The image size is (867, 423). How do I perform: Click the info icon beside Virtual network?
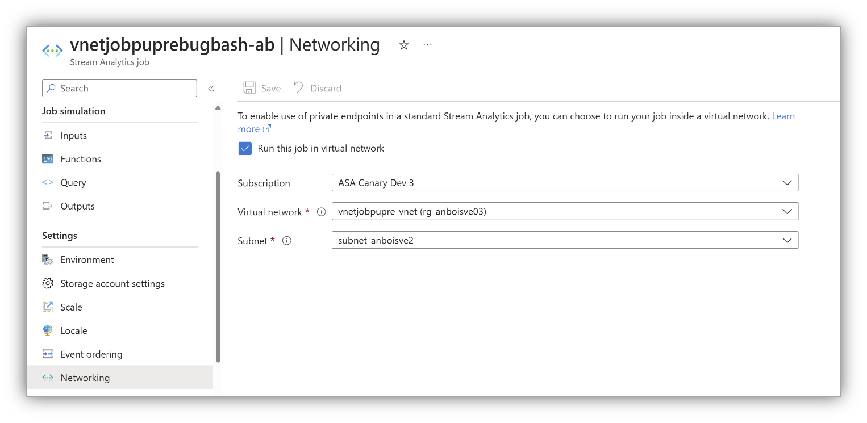tap(321, 212)
